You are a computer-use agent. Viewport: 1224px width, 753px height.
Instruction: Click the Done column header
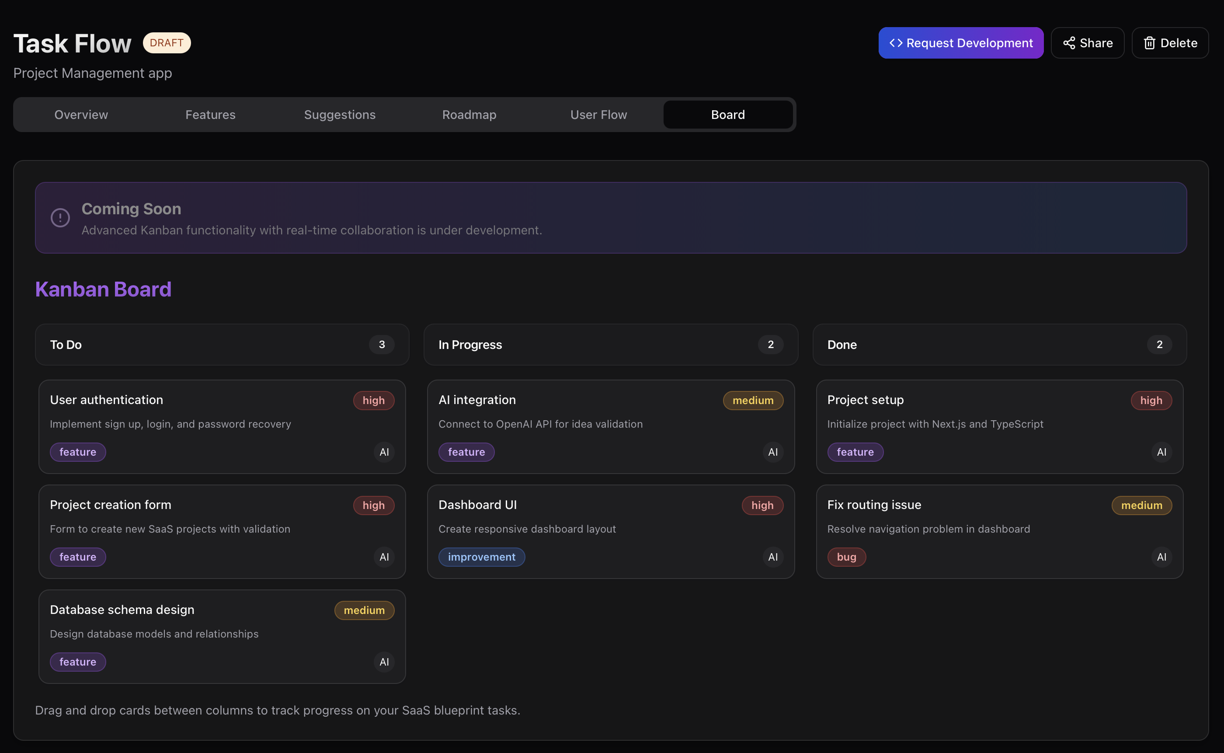click(x=841, y=345)
